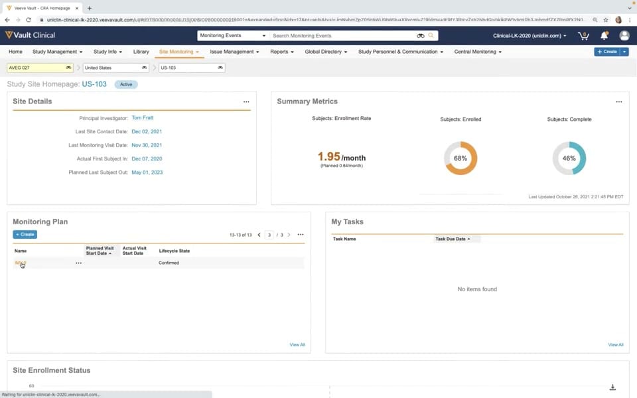Screen dimensions: 637x398
Task: Download Site Enrollment Status chart
Action: tap(612, 387)
